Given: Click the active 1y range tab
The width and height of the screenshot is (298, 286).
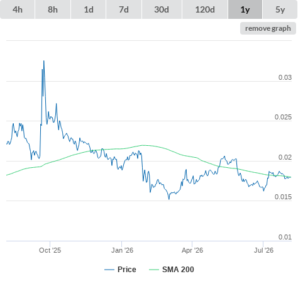Looking at the screenshot, I should click(245, 9).
